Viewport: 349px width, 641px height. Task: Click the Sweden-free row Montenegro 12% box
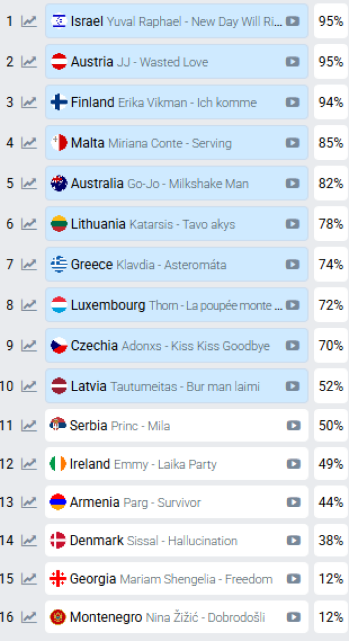331,617
